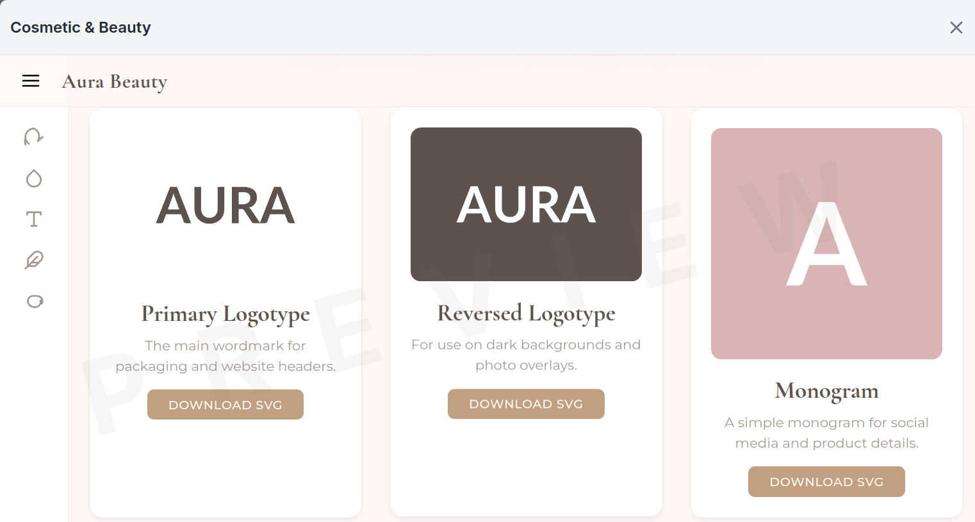
Task: Click the pink monogram A preview
Action: tap(826, 243)
